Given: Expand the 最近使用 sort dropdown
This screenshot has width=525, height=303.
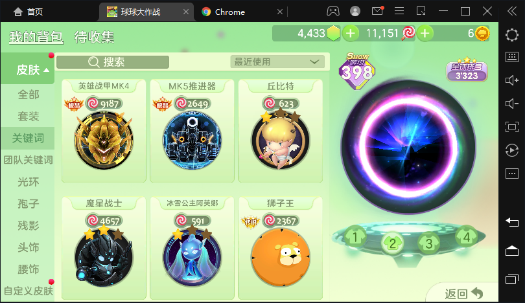Looking at the screenshot, I should [277, 62].
